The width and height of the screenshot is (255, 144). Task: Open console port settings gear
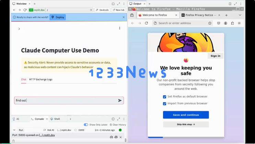pyautogui.click(x=111, y=137)
